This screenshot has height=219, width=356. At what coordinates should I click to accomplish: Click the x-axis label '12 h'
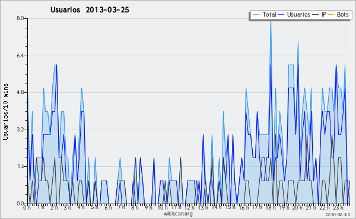pos(190,208)
